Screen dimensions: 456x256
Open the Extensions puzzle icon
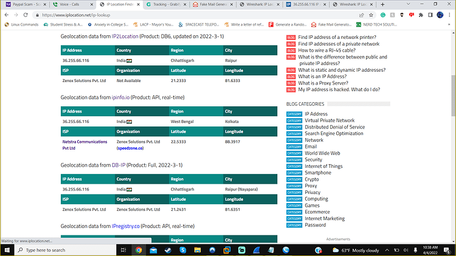421,15
